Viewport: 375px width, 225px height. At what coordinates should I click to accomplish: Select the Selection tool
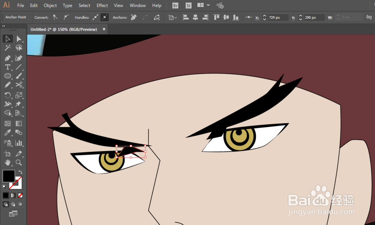[x=7, y=39]
